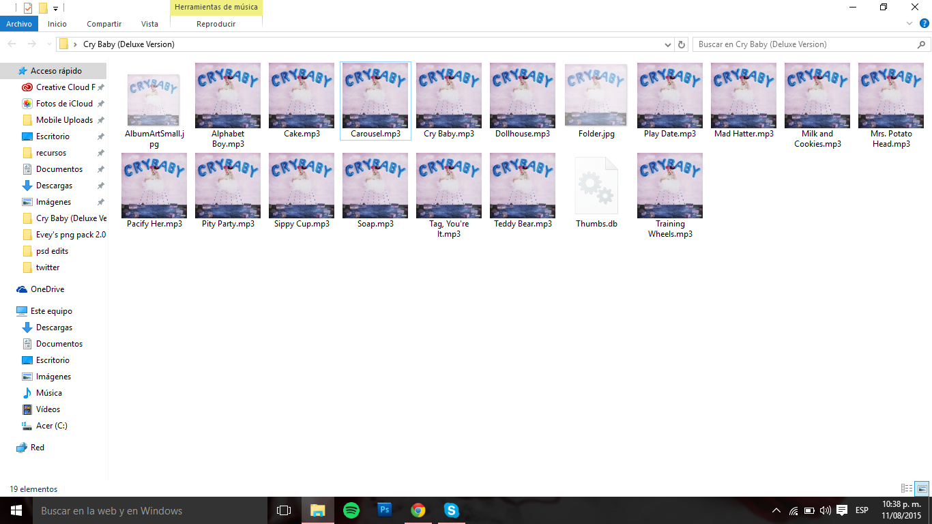932x524 pixels.
Task: Select the AlbumArtSmall.jpg file
Action: tap(154, 106)
